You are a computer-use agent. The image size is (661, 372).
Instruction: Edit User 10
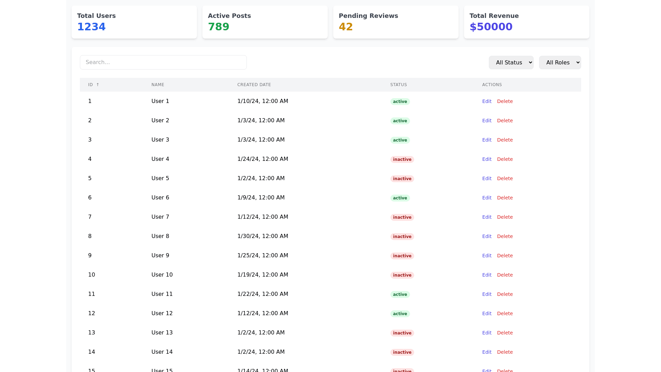click(x=486, y=275)
